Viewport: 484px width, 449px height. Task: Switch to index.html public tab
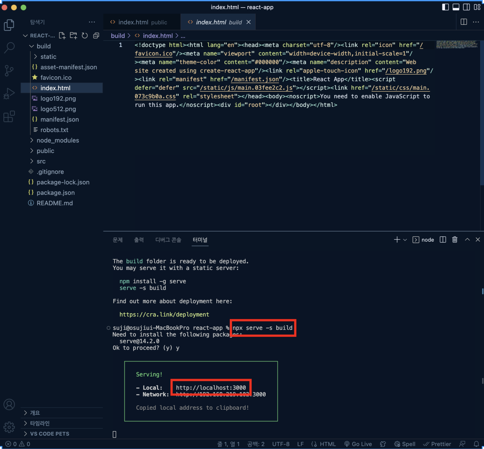click(x=142, y=22)
